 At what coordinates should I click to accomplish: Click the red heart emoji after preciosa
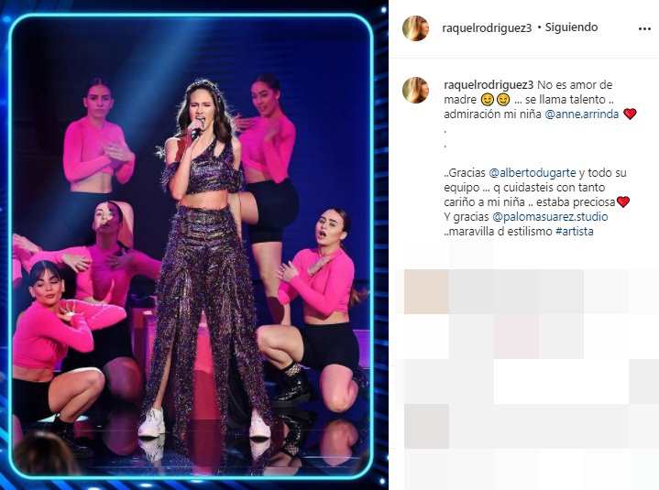click(x=623, y=202)
